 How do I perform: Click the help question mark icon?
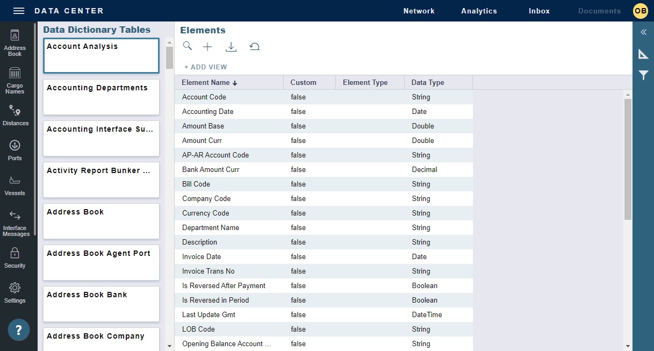tap(18, 329)
